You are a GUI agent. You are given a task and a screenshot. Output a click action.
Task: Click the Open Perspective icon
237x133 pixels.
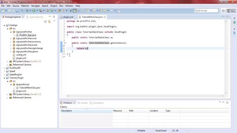[223, 11]
